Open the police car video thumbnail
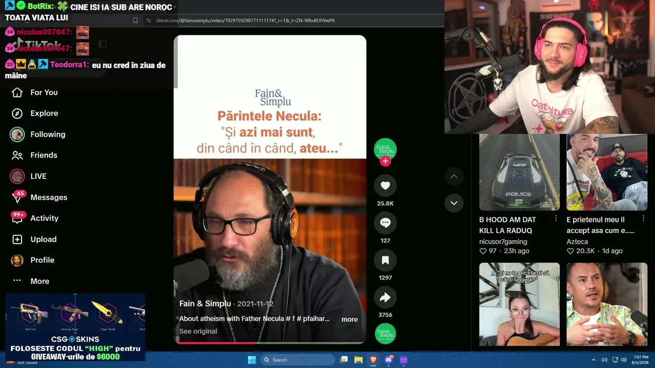This screenshot has width=655, height=368. (x=519, y=172)
